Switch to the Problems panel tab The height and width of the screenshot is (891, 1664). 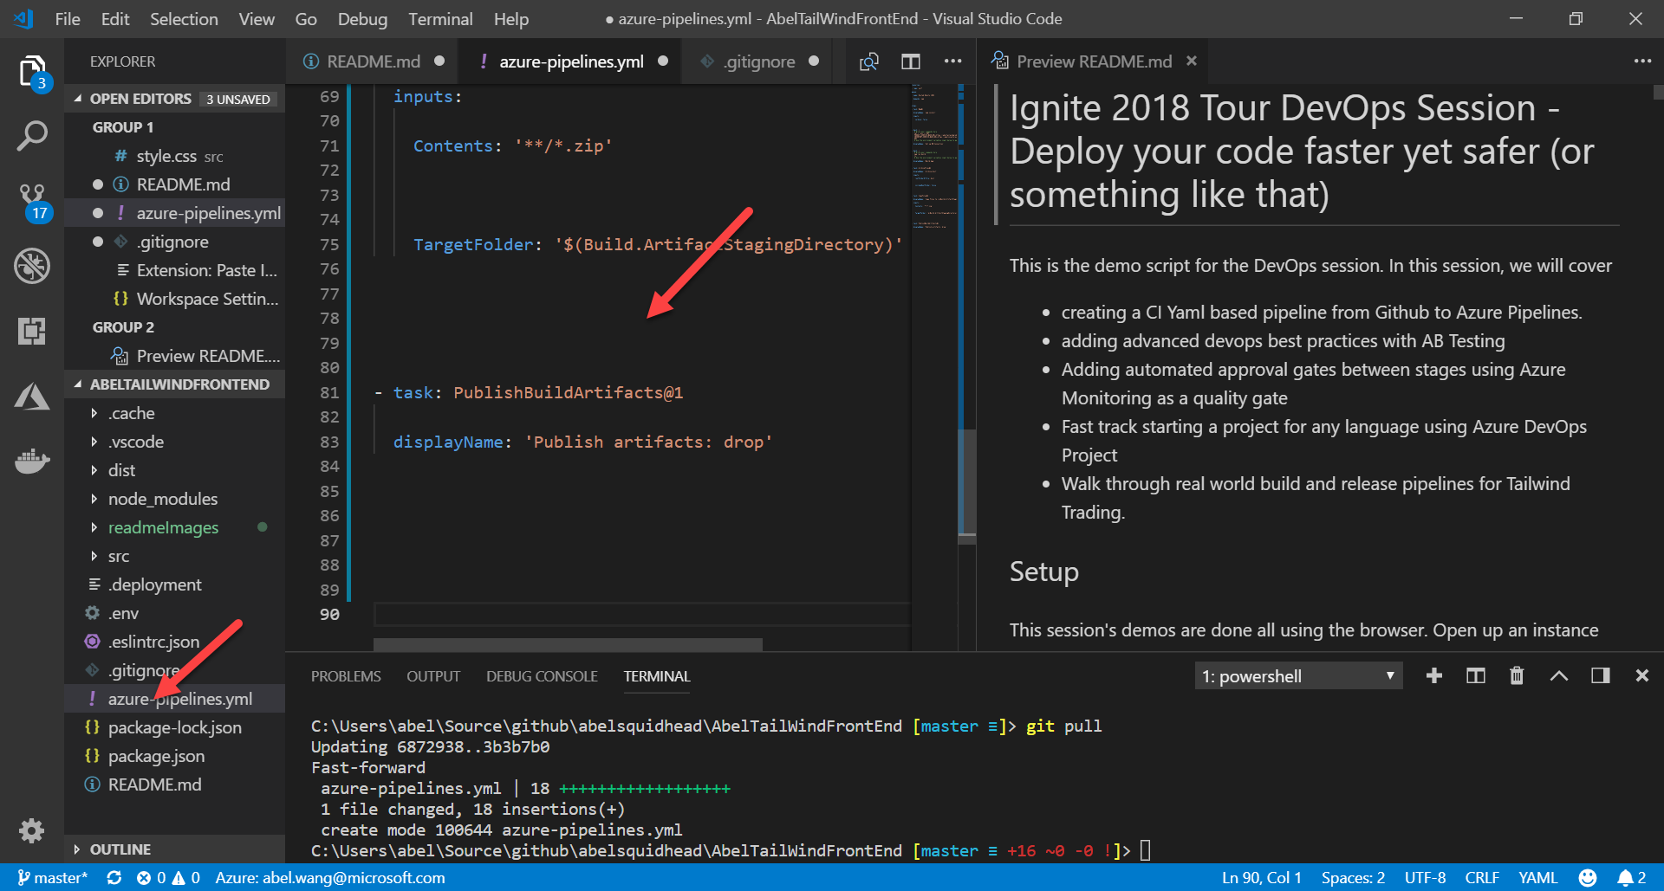[346, 676]
